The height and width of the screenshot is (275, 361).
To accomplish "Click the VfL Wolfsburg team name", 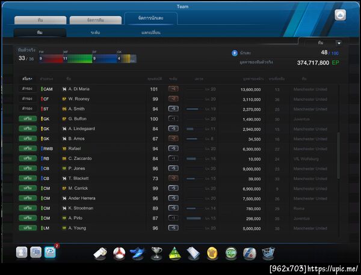I will 306,159.
